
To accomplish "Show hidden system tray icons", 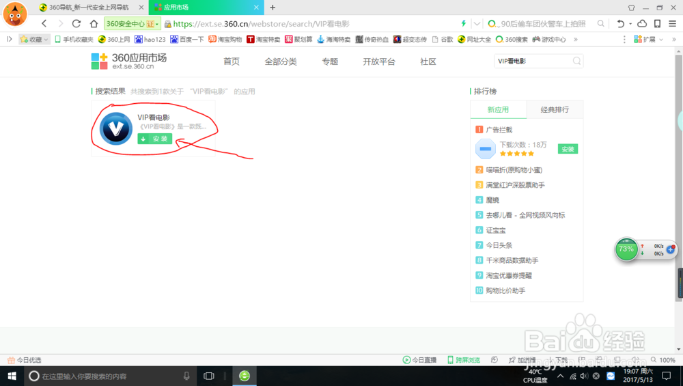I will 560,376.
